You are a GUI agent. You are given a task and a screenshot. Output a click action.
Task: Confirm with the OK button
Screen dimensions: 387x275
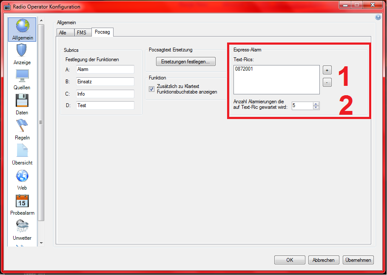[x=290, y=260]
